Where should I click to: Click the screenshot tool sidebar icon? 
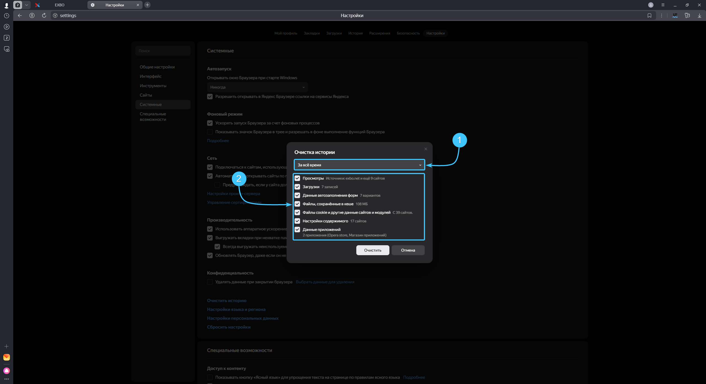[x=7, y=49]
